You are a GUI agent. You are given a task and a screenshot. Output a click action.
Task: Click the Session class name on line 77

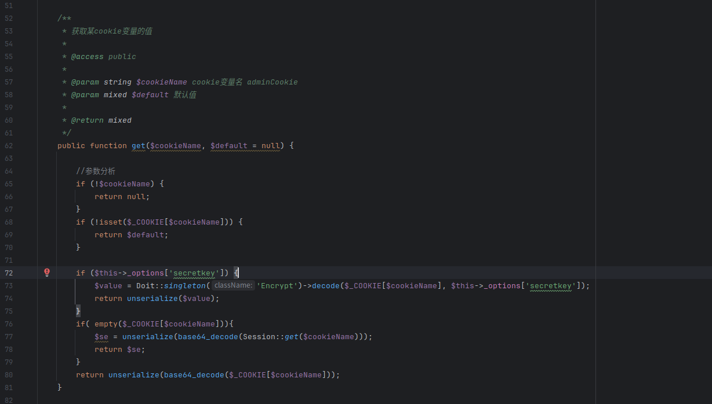(259, 336)
